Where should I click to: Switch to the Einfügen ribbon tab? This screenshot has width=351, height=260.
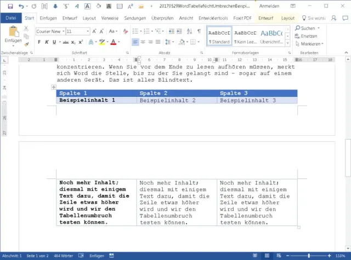(x=48, y=18)
